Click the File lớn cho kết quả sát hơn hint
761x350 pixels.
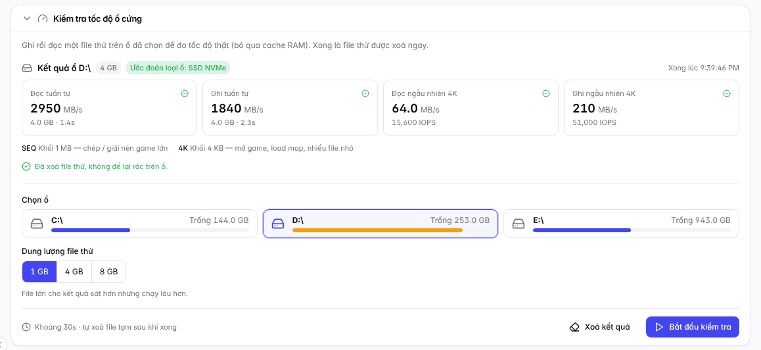tap(105, 293)
